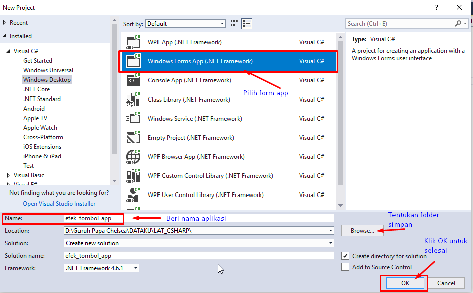Click the WPF Custom Control Library icon
The image size is (473, 293).
[x=133, y=175]
